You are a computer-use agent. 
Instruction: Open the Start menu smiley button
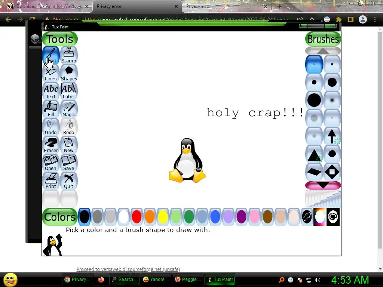(10, 280)
